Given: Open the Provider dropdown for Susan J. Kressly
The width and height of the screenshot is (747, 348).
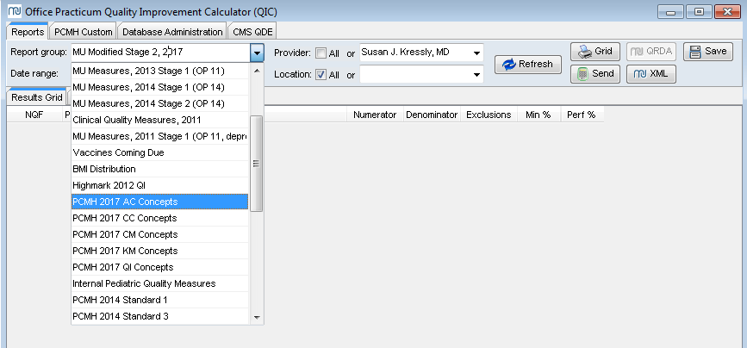Looking at the screenshot, I should (476, 53).
